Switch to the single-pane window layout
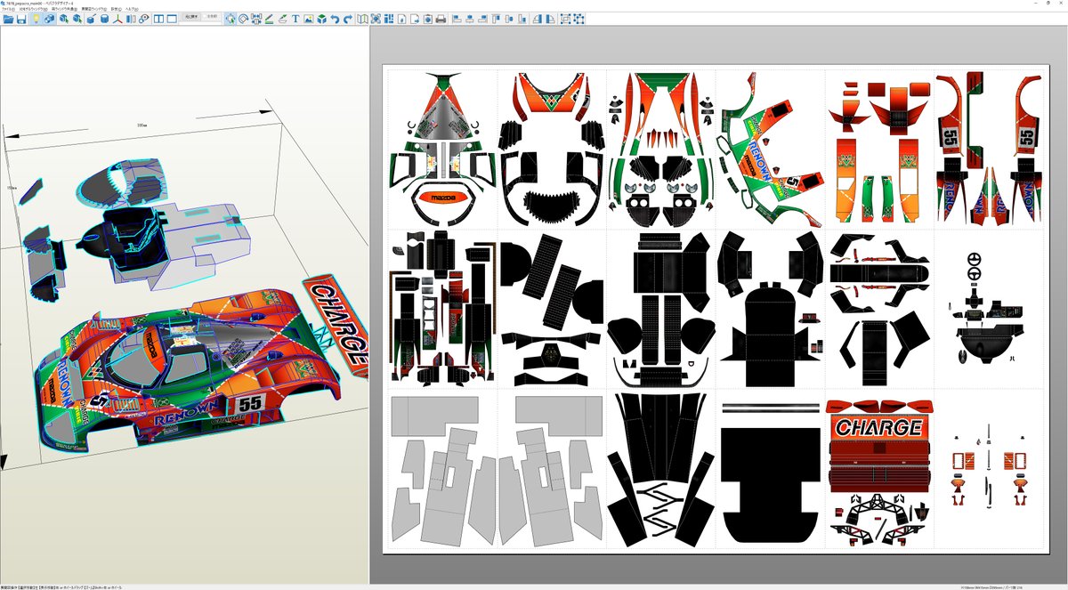Image resolution: width=1068 pixels, height=590 pixels. 171,18
